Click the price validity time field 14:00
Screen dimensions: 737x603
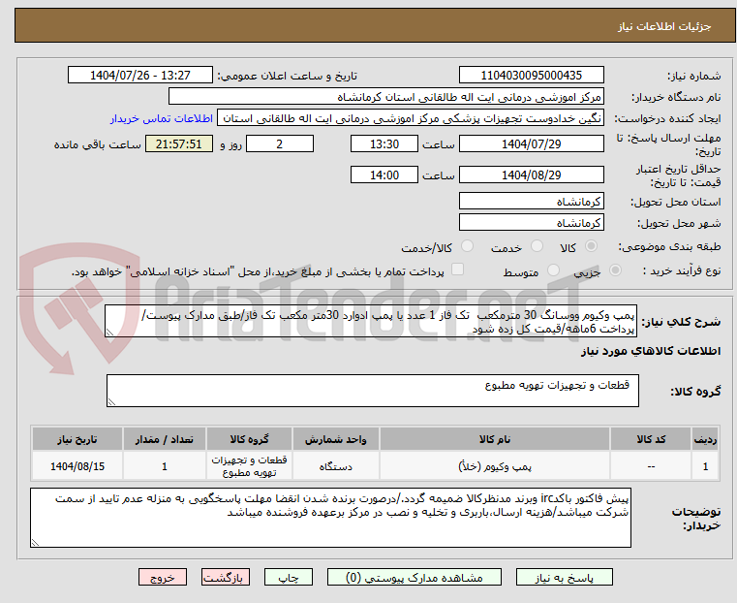[384, 175]
